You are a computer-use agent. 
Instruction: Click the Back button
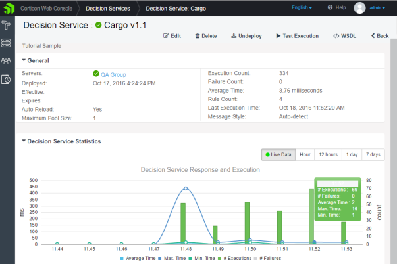point(380,36)
